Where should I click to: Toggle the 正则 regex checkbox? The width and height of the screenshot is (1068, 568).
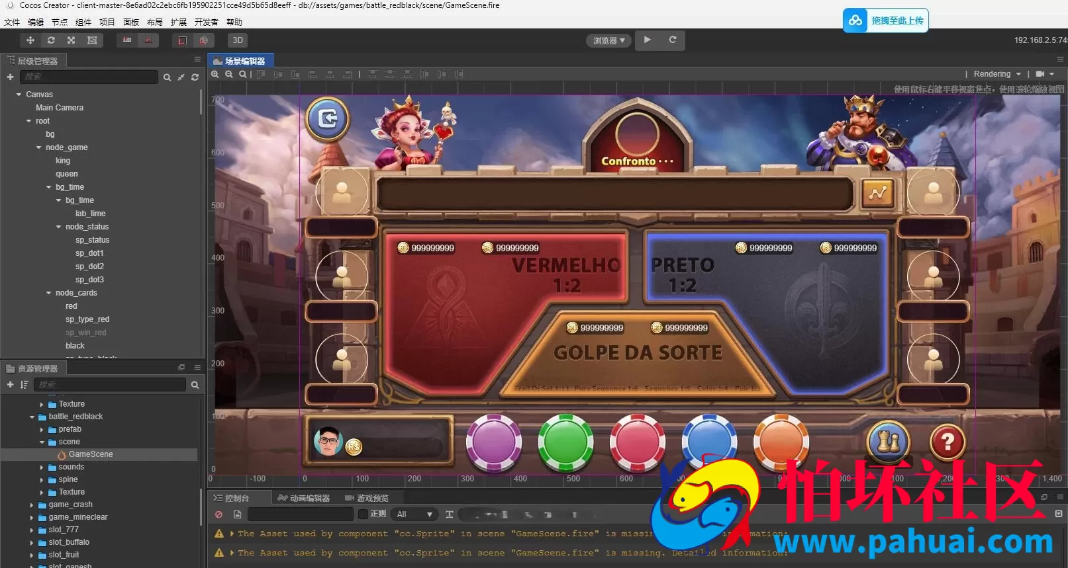[363, 514]
